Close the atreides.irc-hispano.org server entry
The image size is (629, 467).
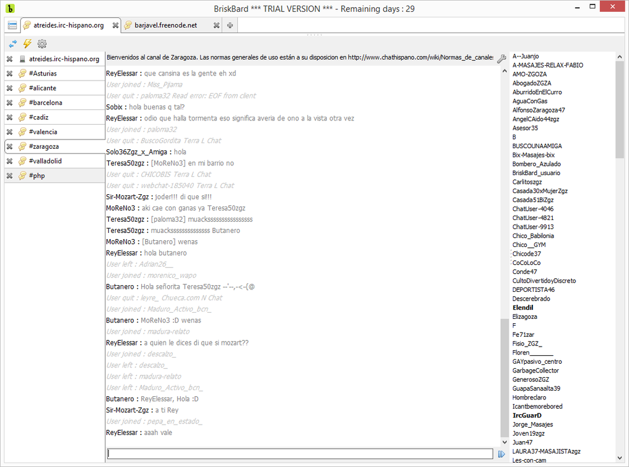[x=10, y=59]
